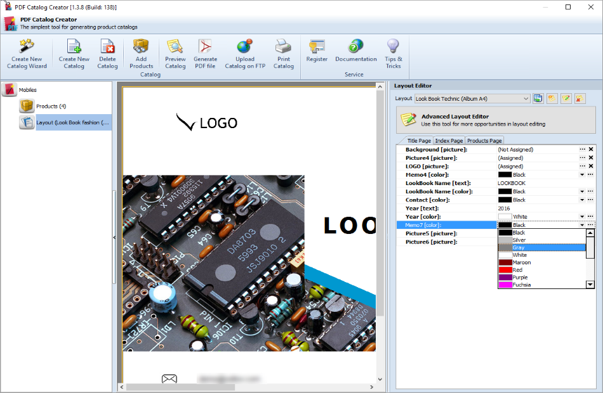Click the preview horizontal scroll-right arrow
The height and width of the screenshot is (393, 603).
tap(371, 387)
